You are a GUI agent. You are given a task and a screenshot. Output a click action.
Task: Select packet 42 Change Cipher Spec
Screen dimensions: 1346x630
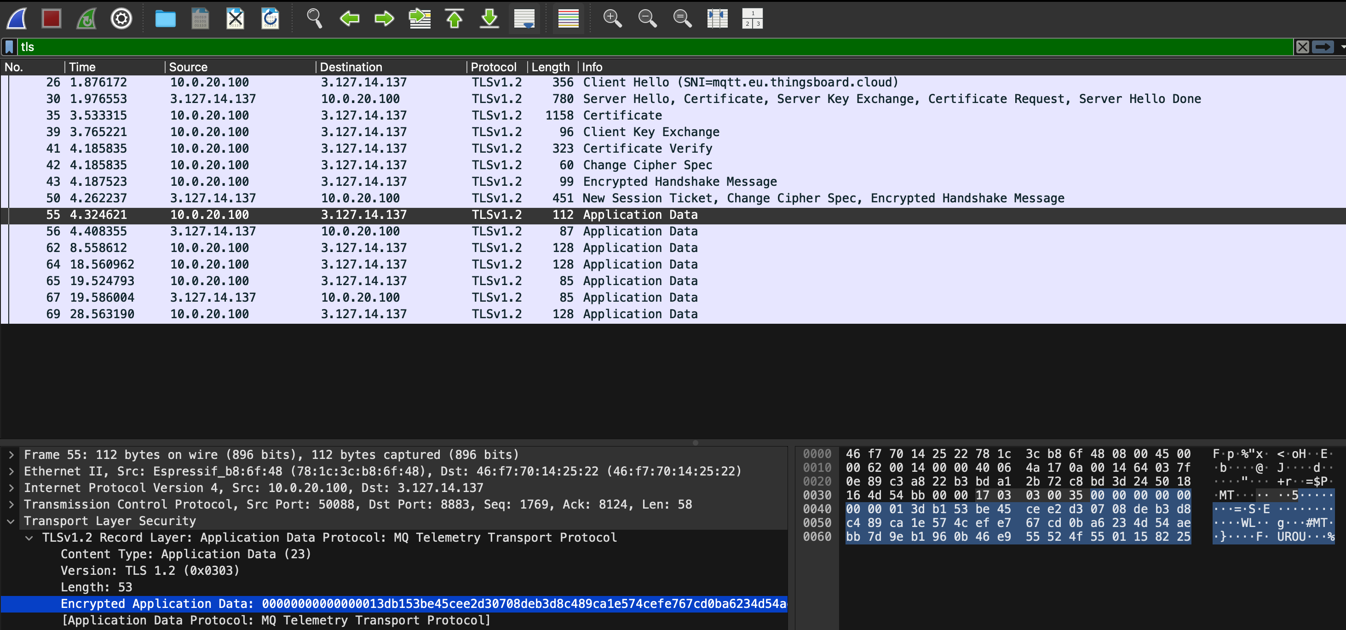[x=673, y=165]
